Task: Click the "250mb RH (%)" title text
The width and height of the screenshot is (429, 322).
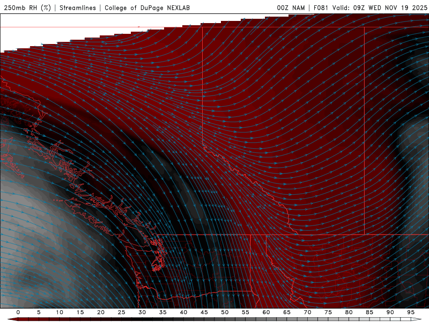Action: coord(28,8)
